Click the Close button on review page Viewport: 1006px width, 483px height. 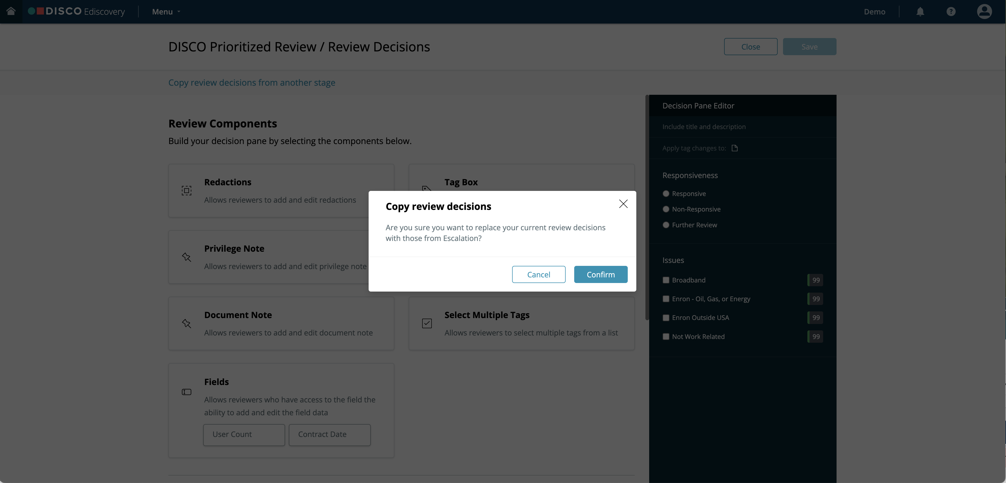[x=751, y=47]
